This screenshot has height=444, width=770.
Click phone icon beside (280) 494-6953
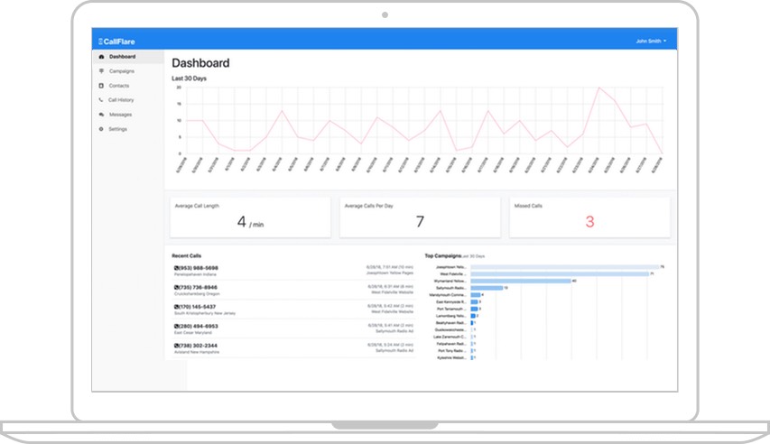click(x=176, y=326)
